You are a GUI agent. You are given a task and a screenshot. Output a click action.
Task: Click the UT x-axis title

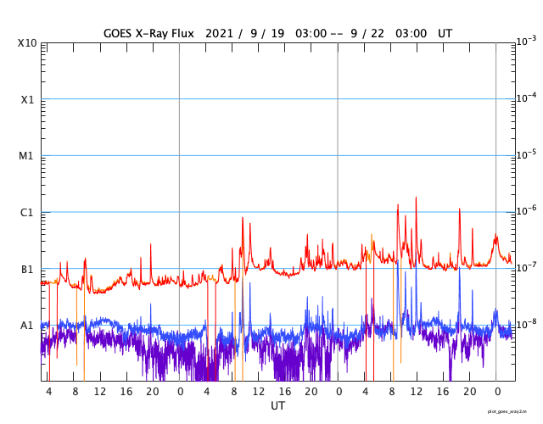[277, 405]
